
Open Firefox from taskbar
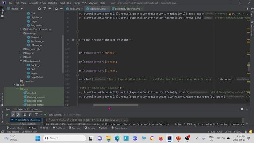161,138
